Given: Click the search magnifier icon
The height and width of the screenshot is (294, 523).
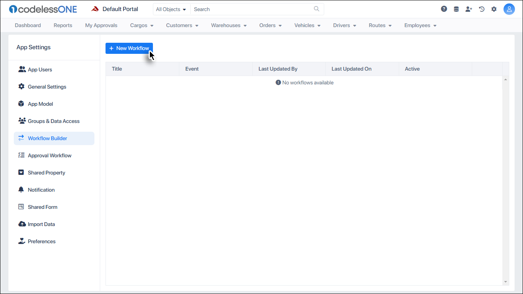Looking at the screenshot, I should point(317,9).
